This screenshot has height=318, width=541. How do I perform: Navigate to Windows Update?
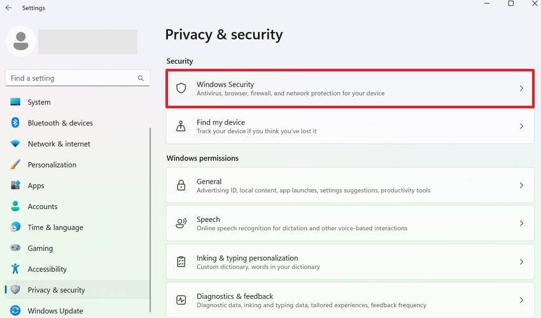pos(55,311)
